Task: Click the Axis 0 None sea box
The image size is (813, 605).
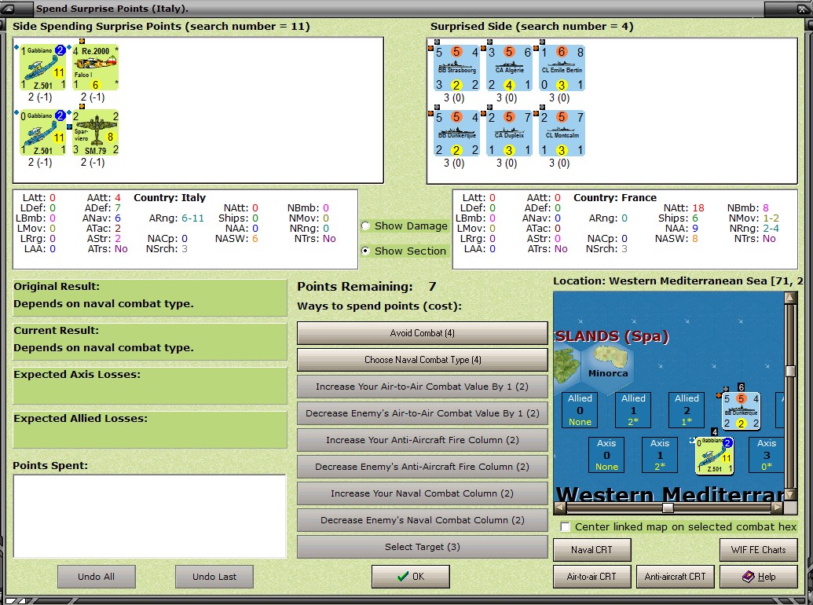Action: coord(606,455)
